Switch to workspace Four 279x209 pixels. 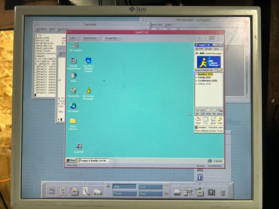pyautogui.click(x=150, y=194)
